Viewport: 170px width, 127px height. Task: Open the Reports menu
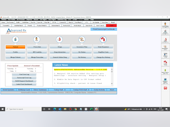click(x=29, y=19)
